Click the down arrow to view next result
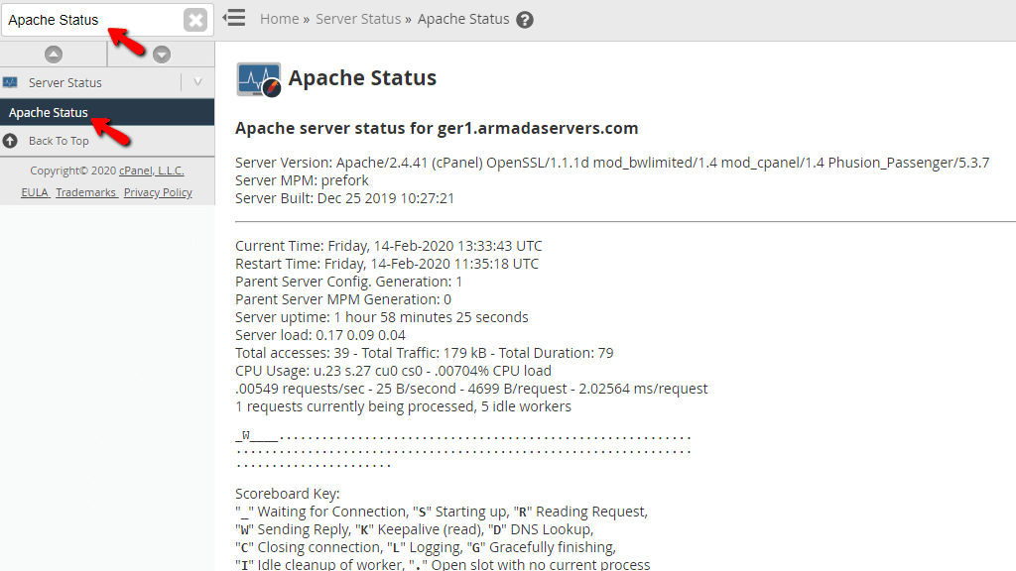1016x571 pixels. pyautogui.click(x=161, y=53)
